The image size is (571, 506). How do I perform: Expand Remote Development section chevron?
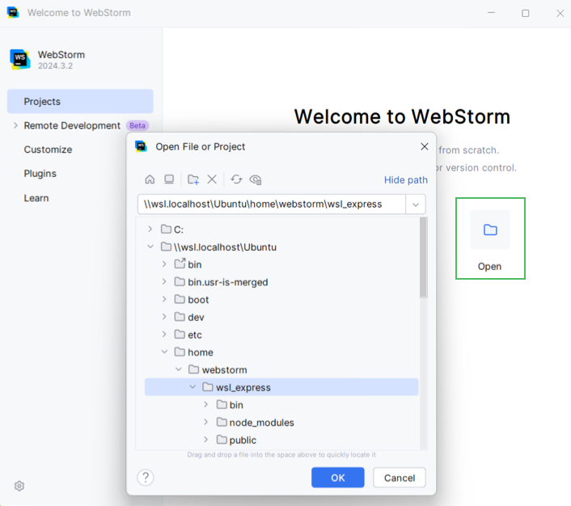coord(15,125)
